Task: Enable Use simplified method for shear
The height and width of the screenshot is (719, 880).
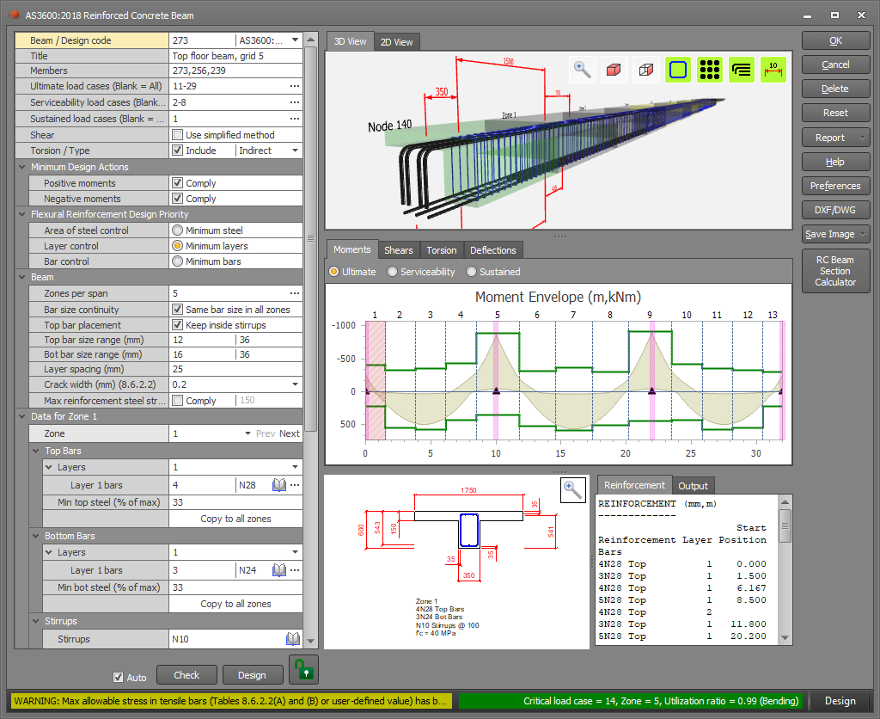Action: (177, 135)
